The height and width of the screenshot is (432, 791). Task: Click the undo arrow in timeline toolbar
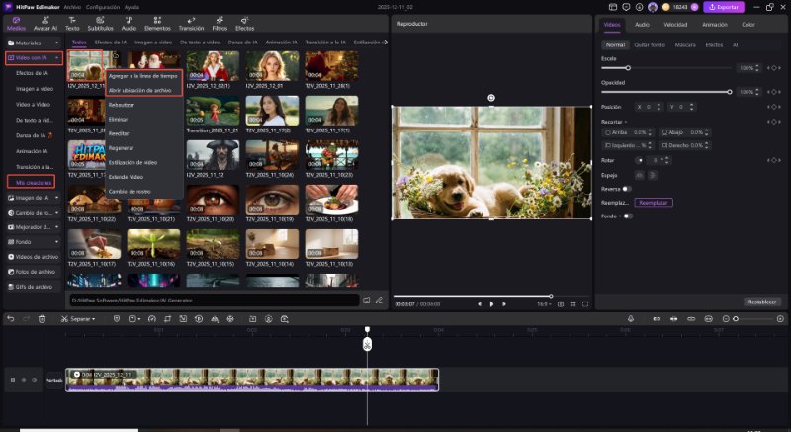coord(11,319)
